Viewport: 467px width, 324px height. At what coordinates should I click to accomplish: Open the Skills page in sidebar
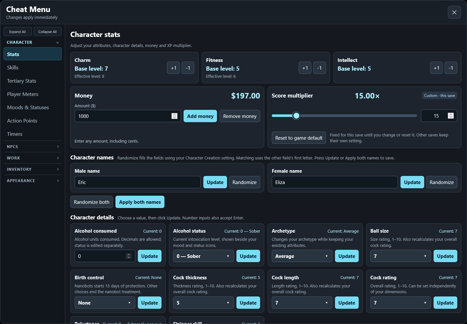tap(32, 67)
